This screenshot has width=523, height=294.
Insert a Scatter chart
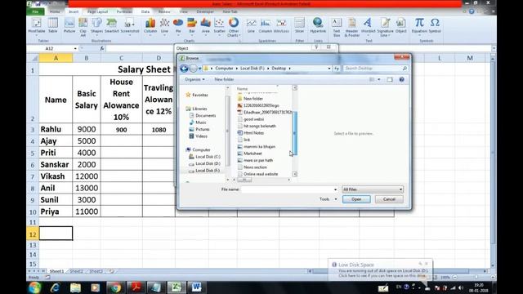tap(220, 26)
